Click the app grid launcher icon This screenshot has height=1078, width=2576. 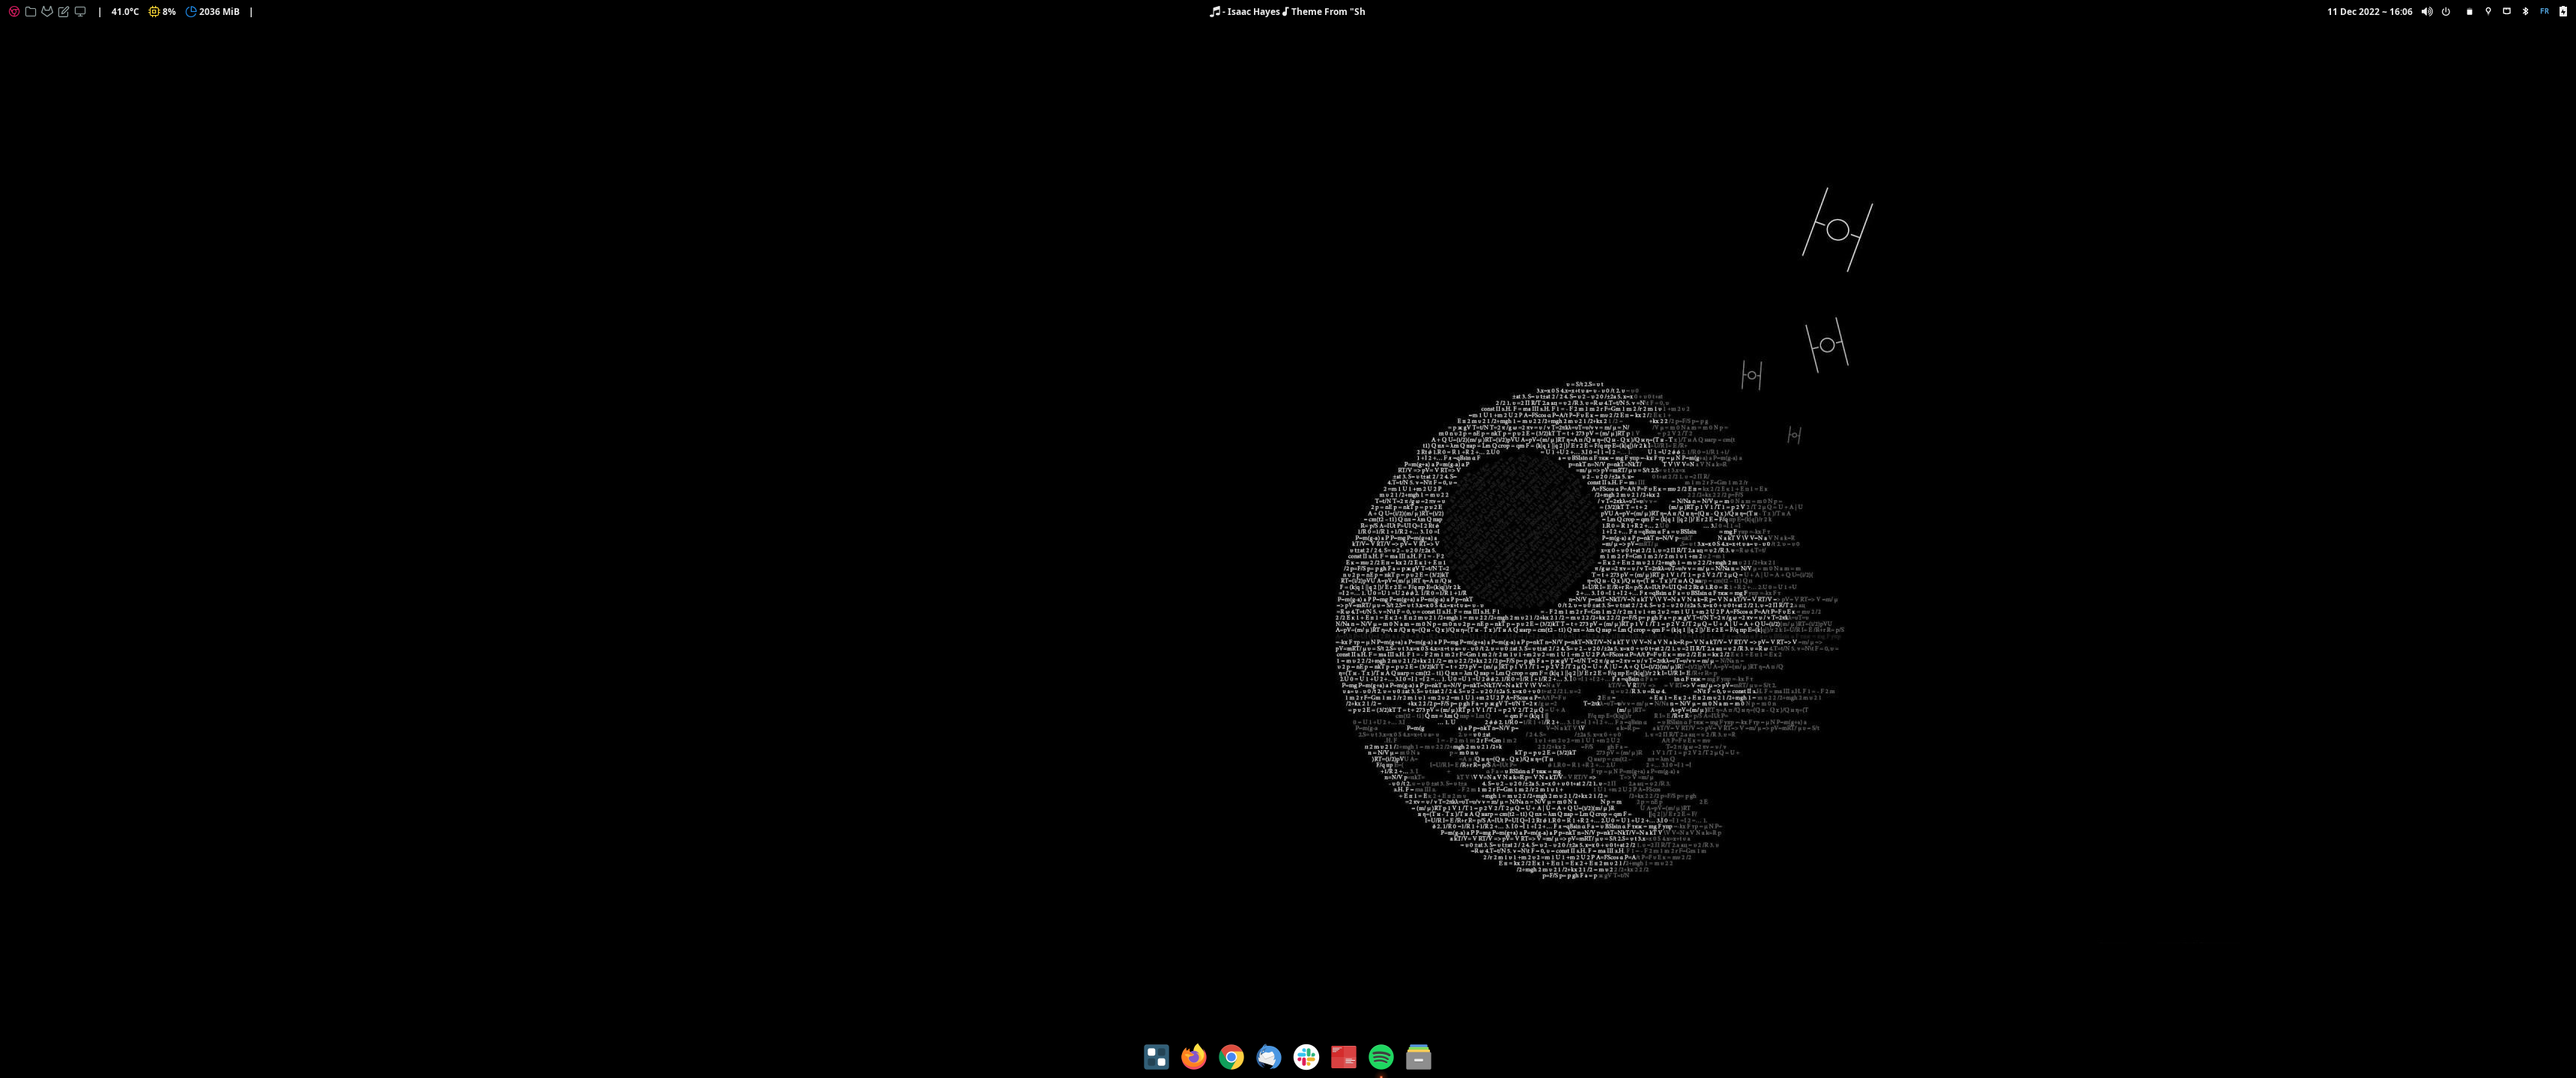[x=1156, y=1057]
